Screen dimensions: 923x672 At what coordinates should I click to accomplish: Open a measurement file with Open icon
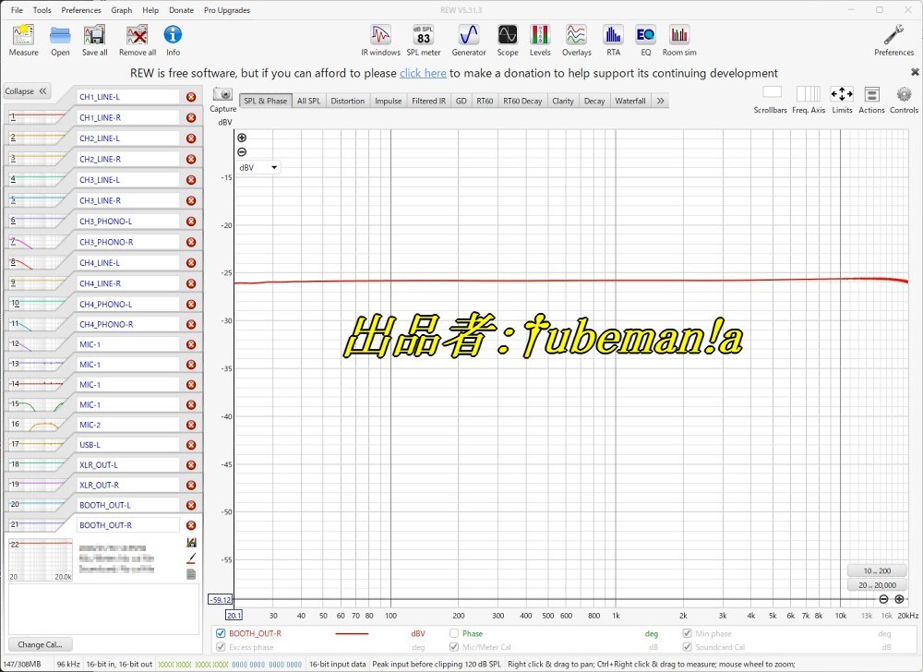coord(60,41)
